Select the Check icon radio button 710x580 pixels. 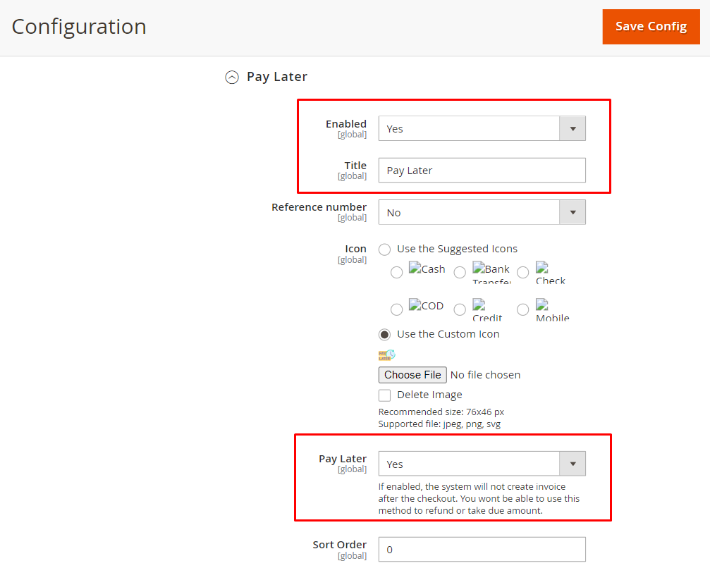point(523,272)
